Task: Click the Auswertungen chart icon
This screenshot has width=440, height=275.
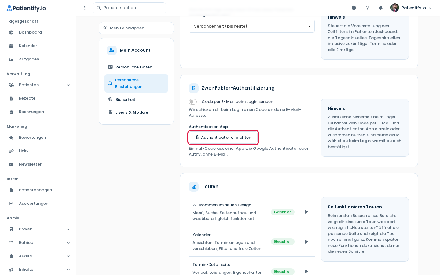Action: [x=11, y=204]
